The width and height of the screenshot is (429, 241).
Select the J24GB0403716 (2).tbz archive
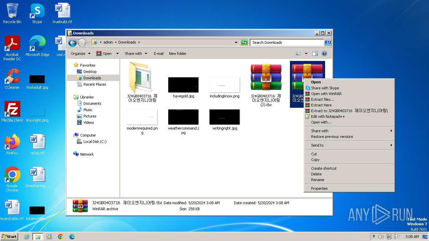click(x=266, y=84)
